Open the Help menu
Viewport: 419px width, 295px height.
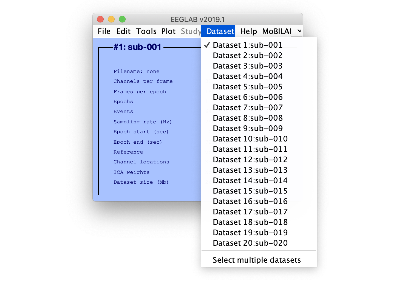pyautogui.click(x=248, y=32)
